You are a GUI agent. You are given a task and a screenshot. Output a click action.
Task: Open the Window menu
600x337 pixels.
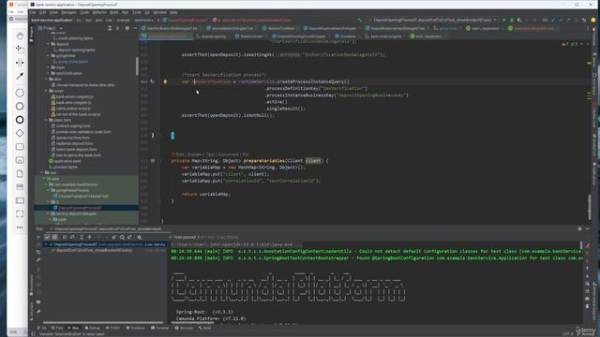[x=159, y=12]
